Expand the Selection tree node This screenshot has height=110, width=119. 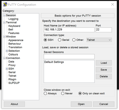point(7,51)
